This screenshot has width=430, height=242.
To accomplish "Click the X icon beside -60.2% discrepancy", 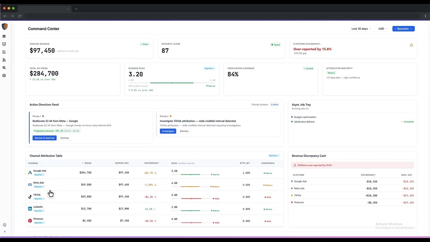I will (x=155, y=221).
